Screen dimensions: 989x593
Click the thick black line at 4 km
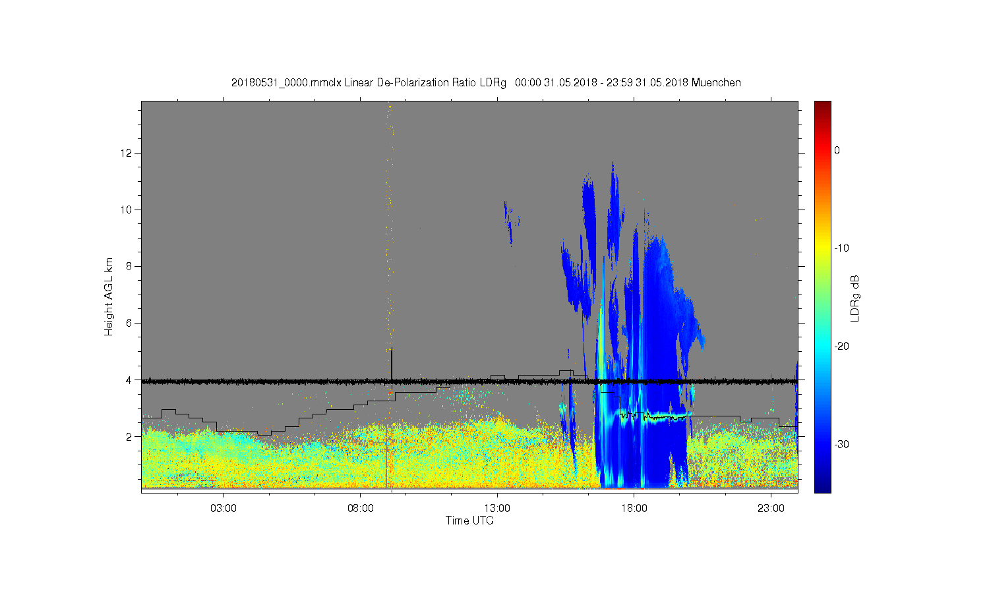point(469,381)
